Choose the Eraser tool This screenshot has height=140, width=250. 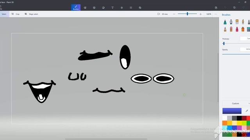[x=231, y=29]
